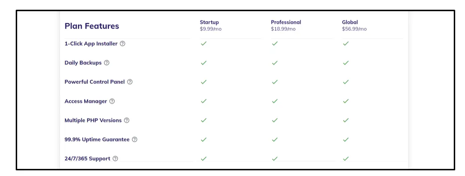Select the Professional plan column header

coord(286,22)
